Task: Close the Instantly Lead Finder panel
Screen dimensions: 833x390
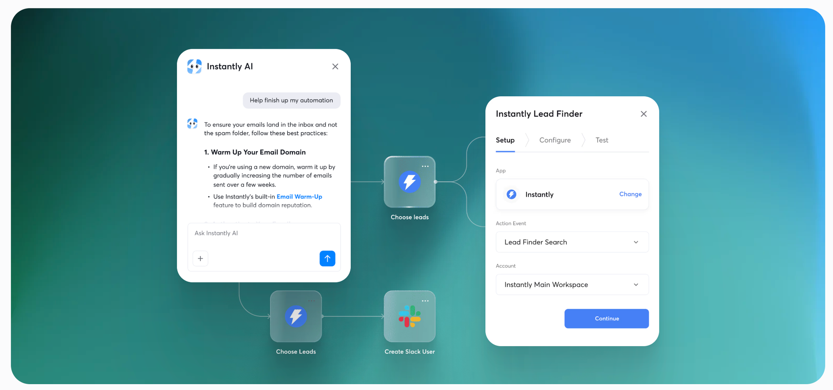Action: (643, 114)
